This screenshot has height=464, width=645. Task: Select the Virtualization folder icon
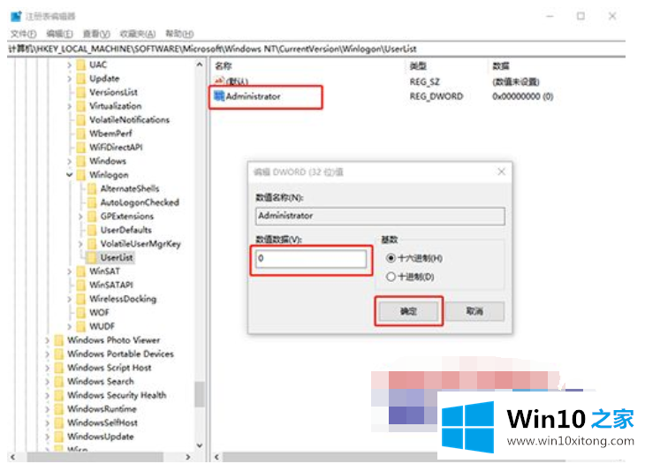(81, 106)
